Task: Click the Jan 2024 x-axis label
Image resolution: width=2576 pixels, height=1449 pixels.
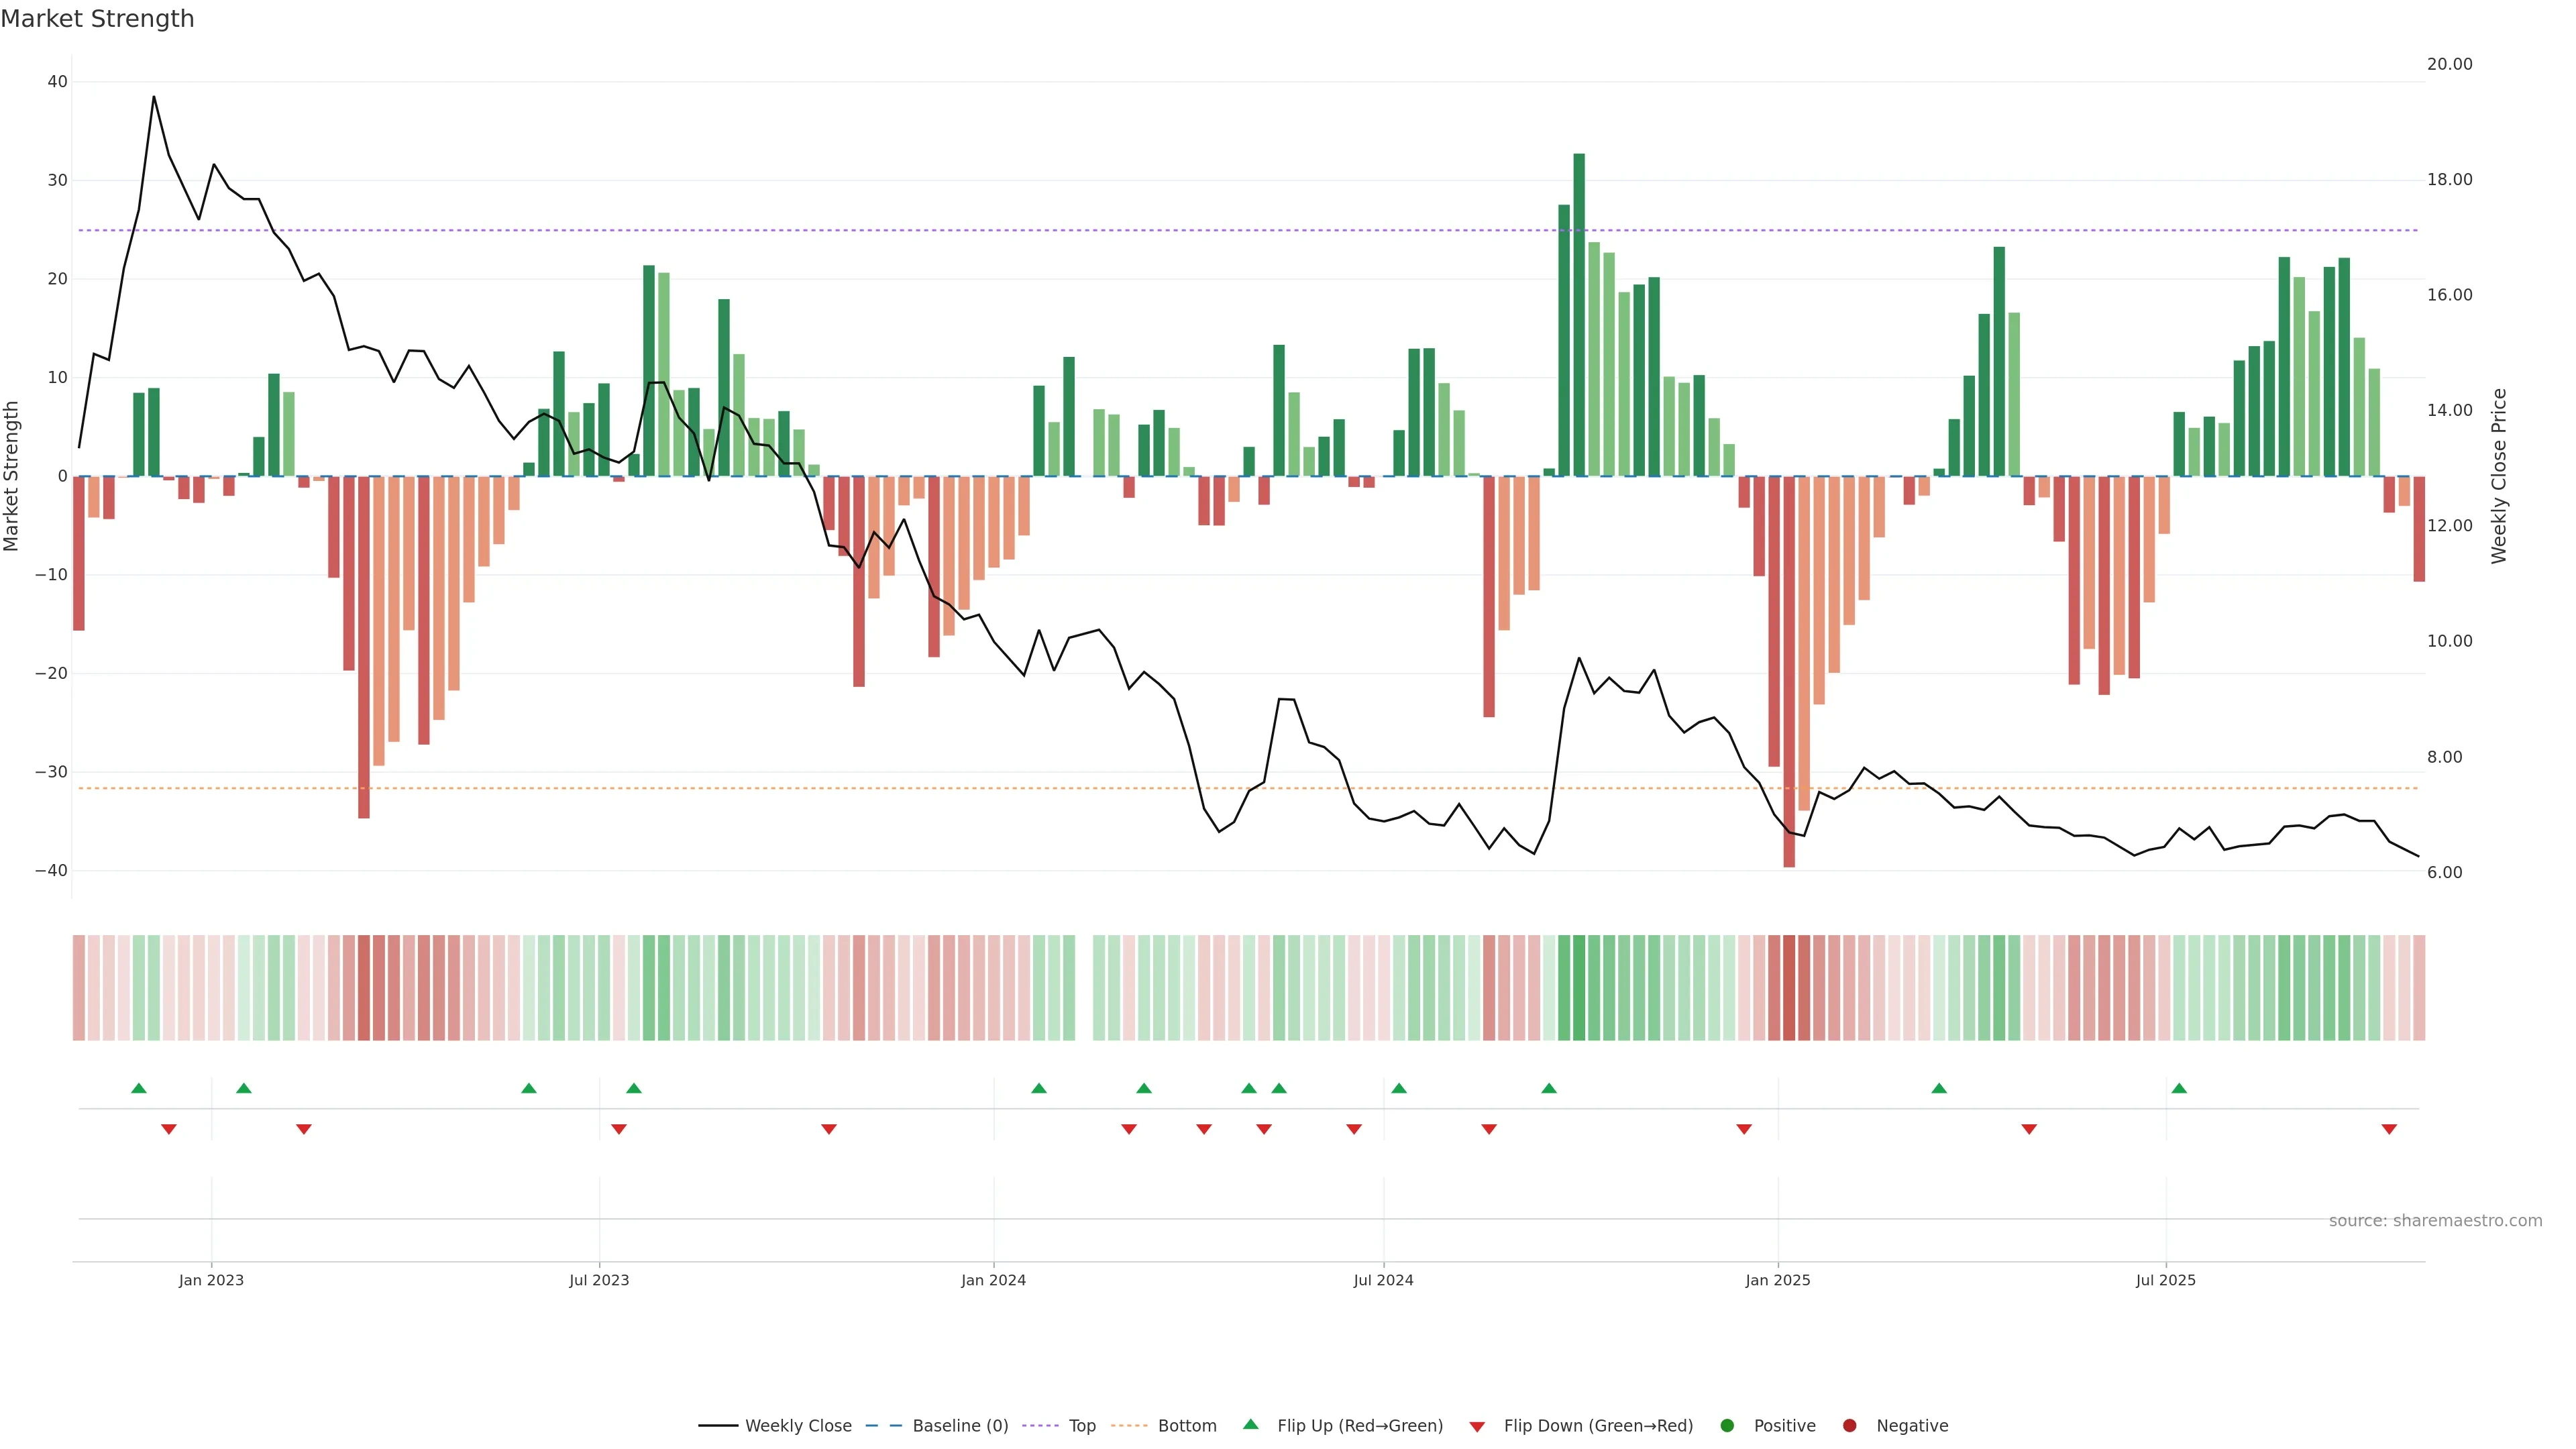Action: 993,1280
